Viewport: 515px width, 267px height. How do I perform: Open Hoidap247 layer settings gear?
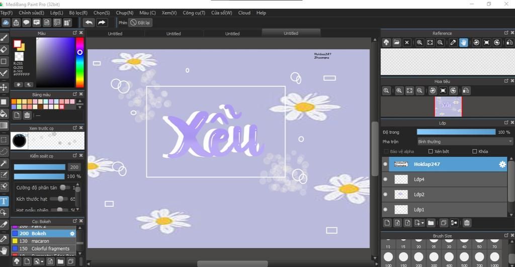[502, 165]
